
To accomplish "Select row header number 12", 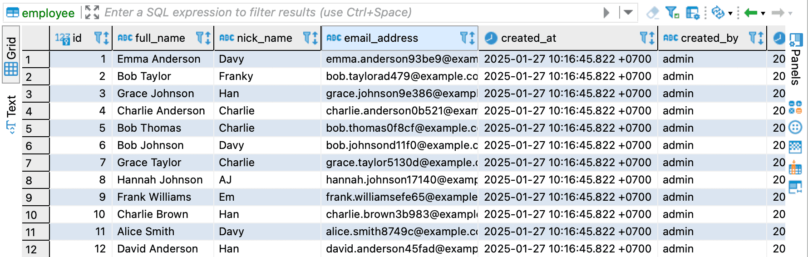I will [35, 249].
